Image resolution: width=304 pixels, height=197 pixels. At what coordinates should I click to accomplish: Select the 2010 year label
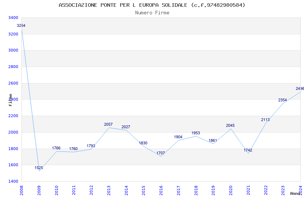[57, 190]
